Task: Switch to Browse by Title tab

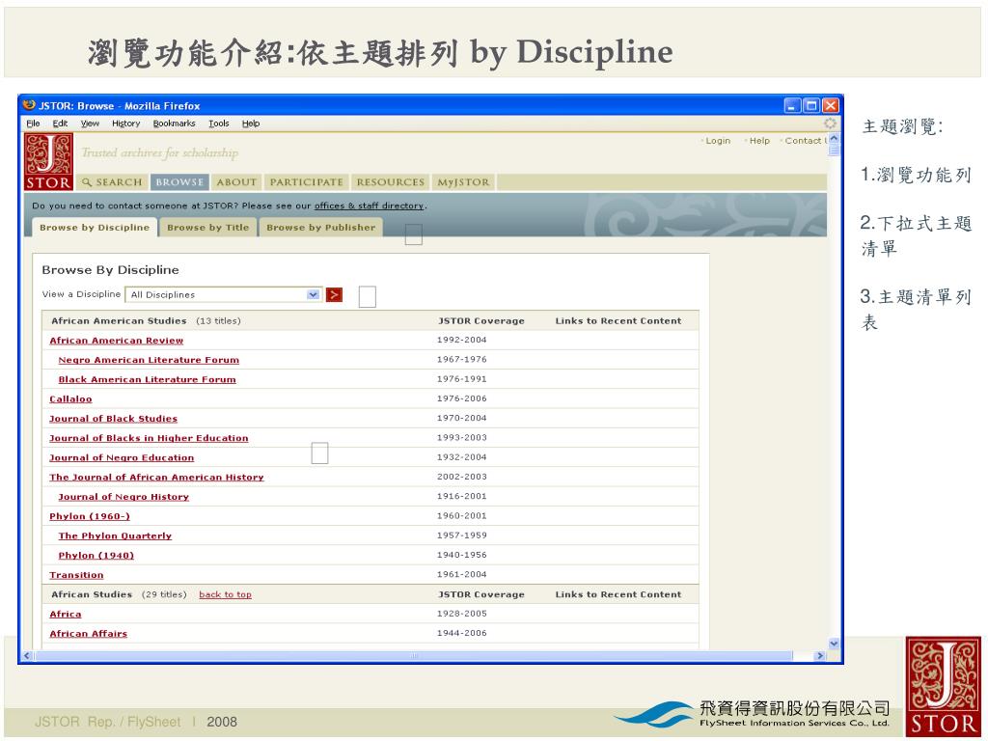Action: coord(207,228)
